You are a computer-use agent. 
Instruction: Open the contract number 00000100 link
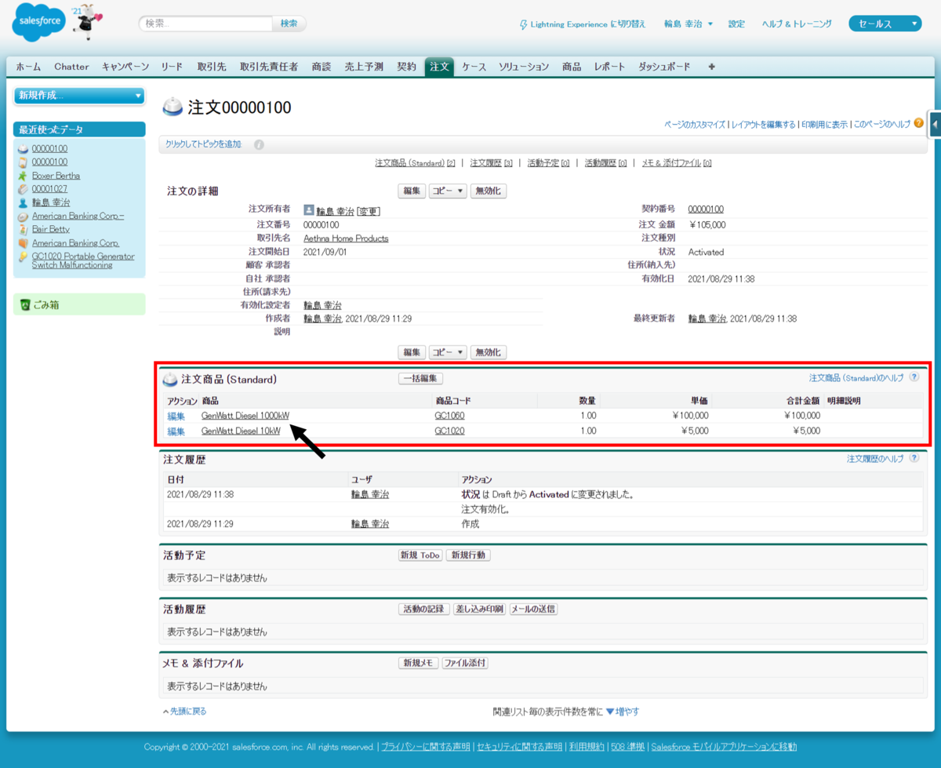click(706, 209)
